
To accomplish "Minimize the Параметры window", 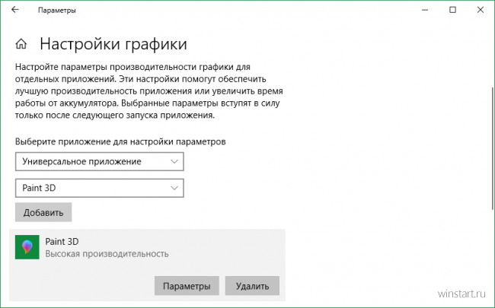I will pyautogui.click(x=425, y=10).
